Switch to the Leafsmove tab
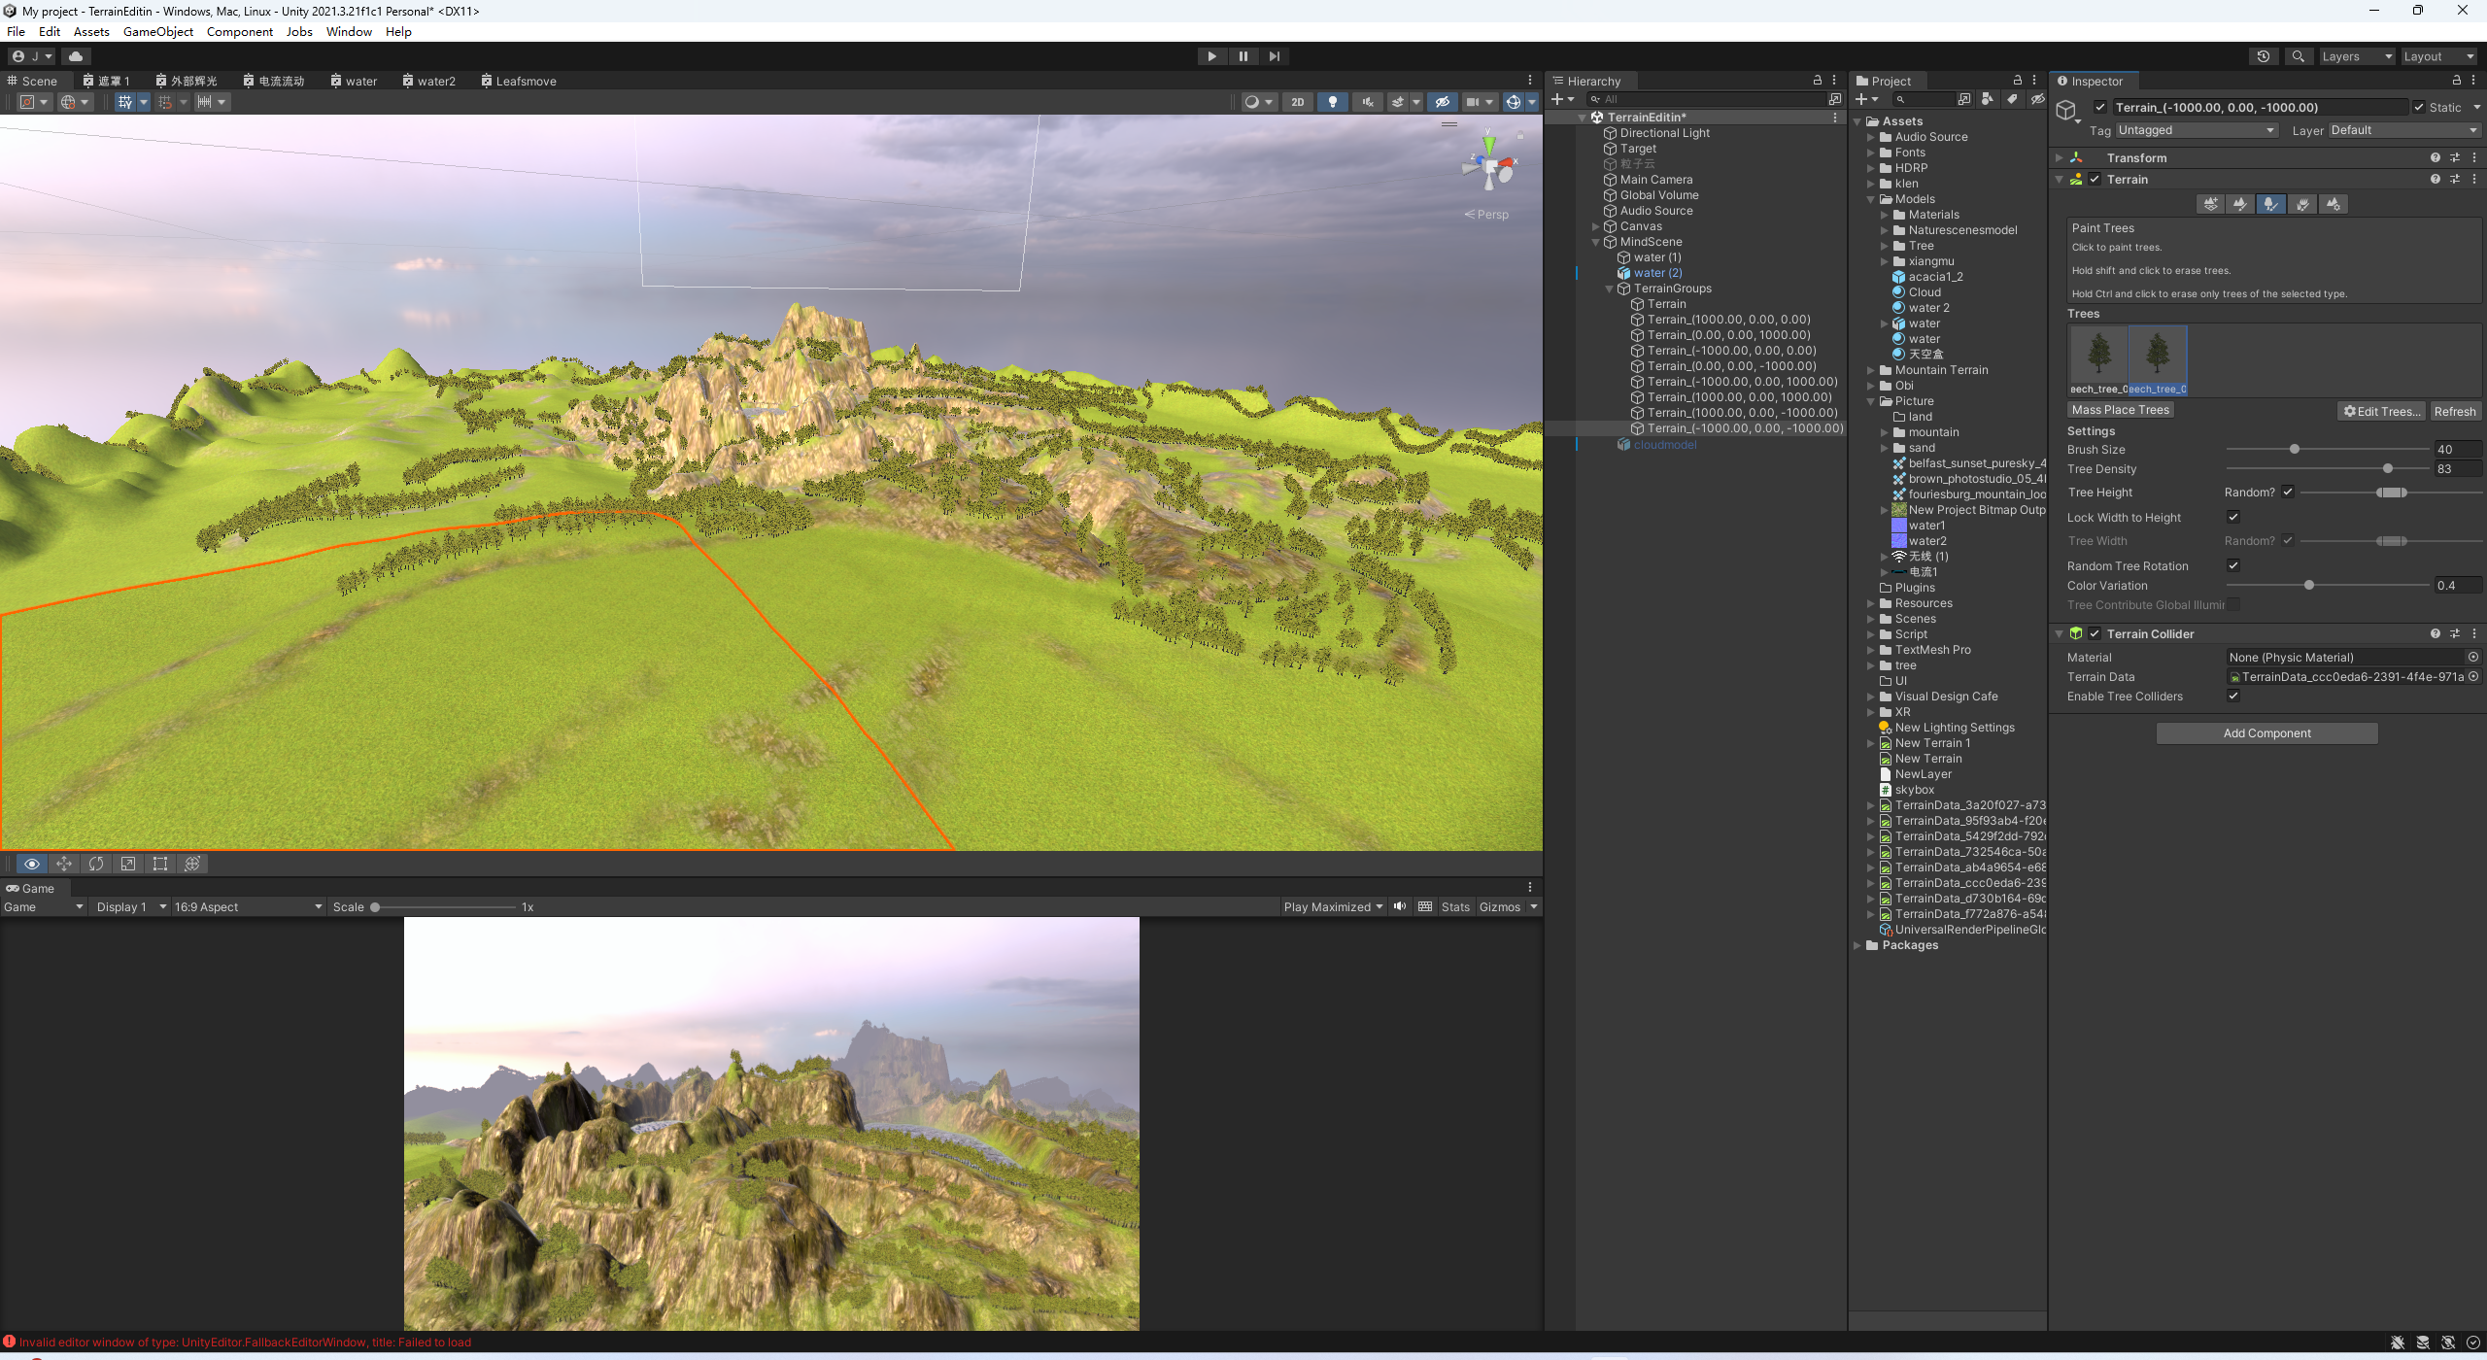This screenshot has width=2487, height=1360. coord(519,81)
